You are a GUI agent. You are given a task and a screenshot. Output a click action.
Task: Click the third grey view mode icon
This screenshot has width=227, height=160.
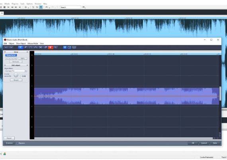pyautogui.click(x=74, y=47)
